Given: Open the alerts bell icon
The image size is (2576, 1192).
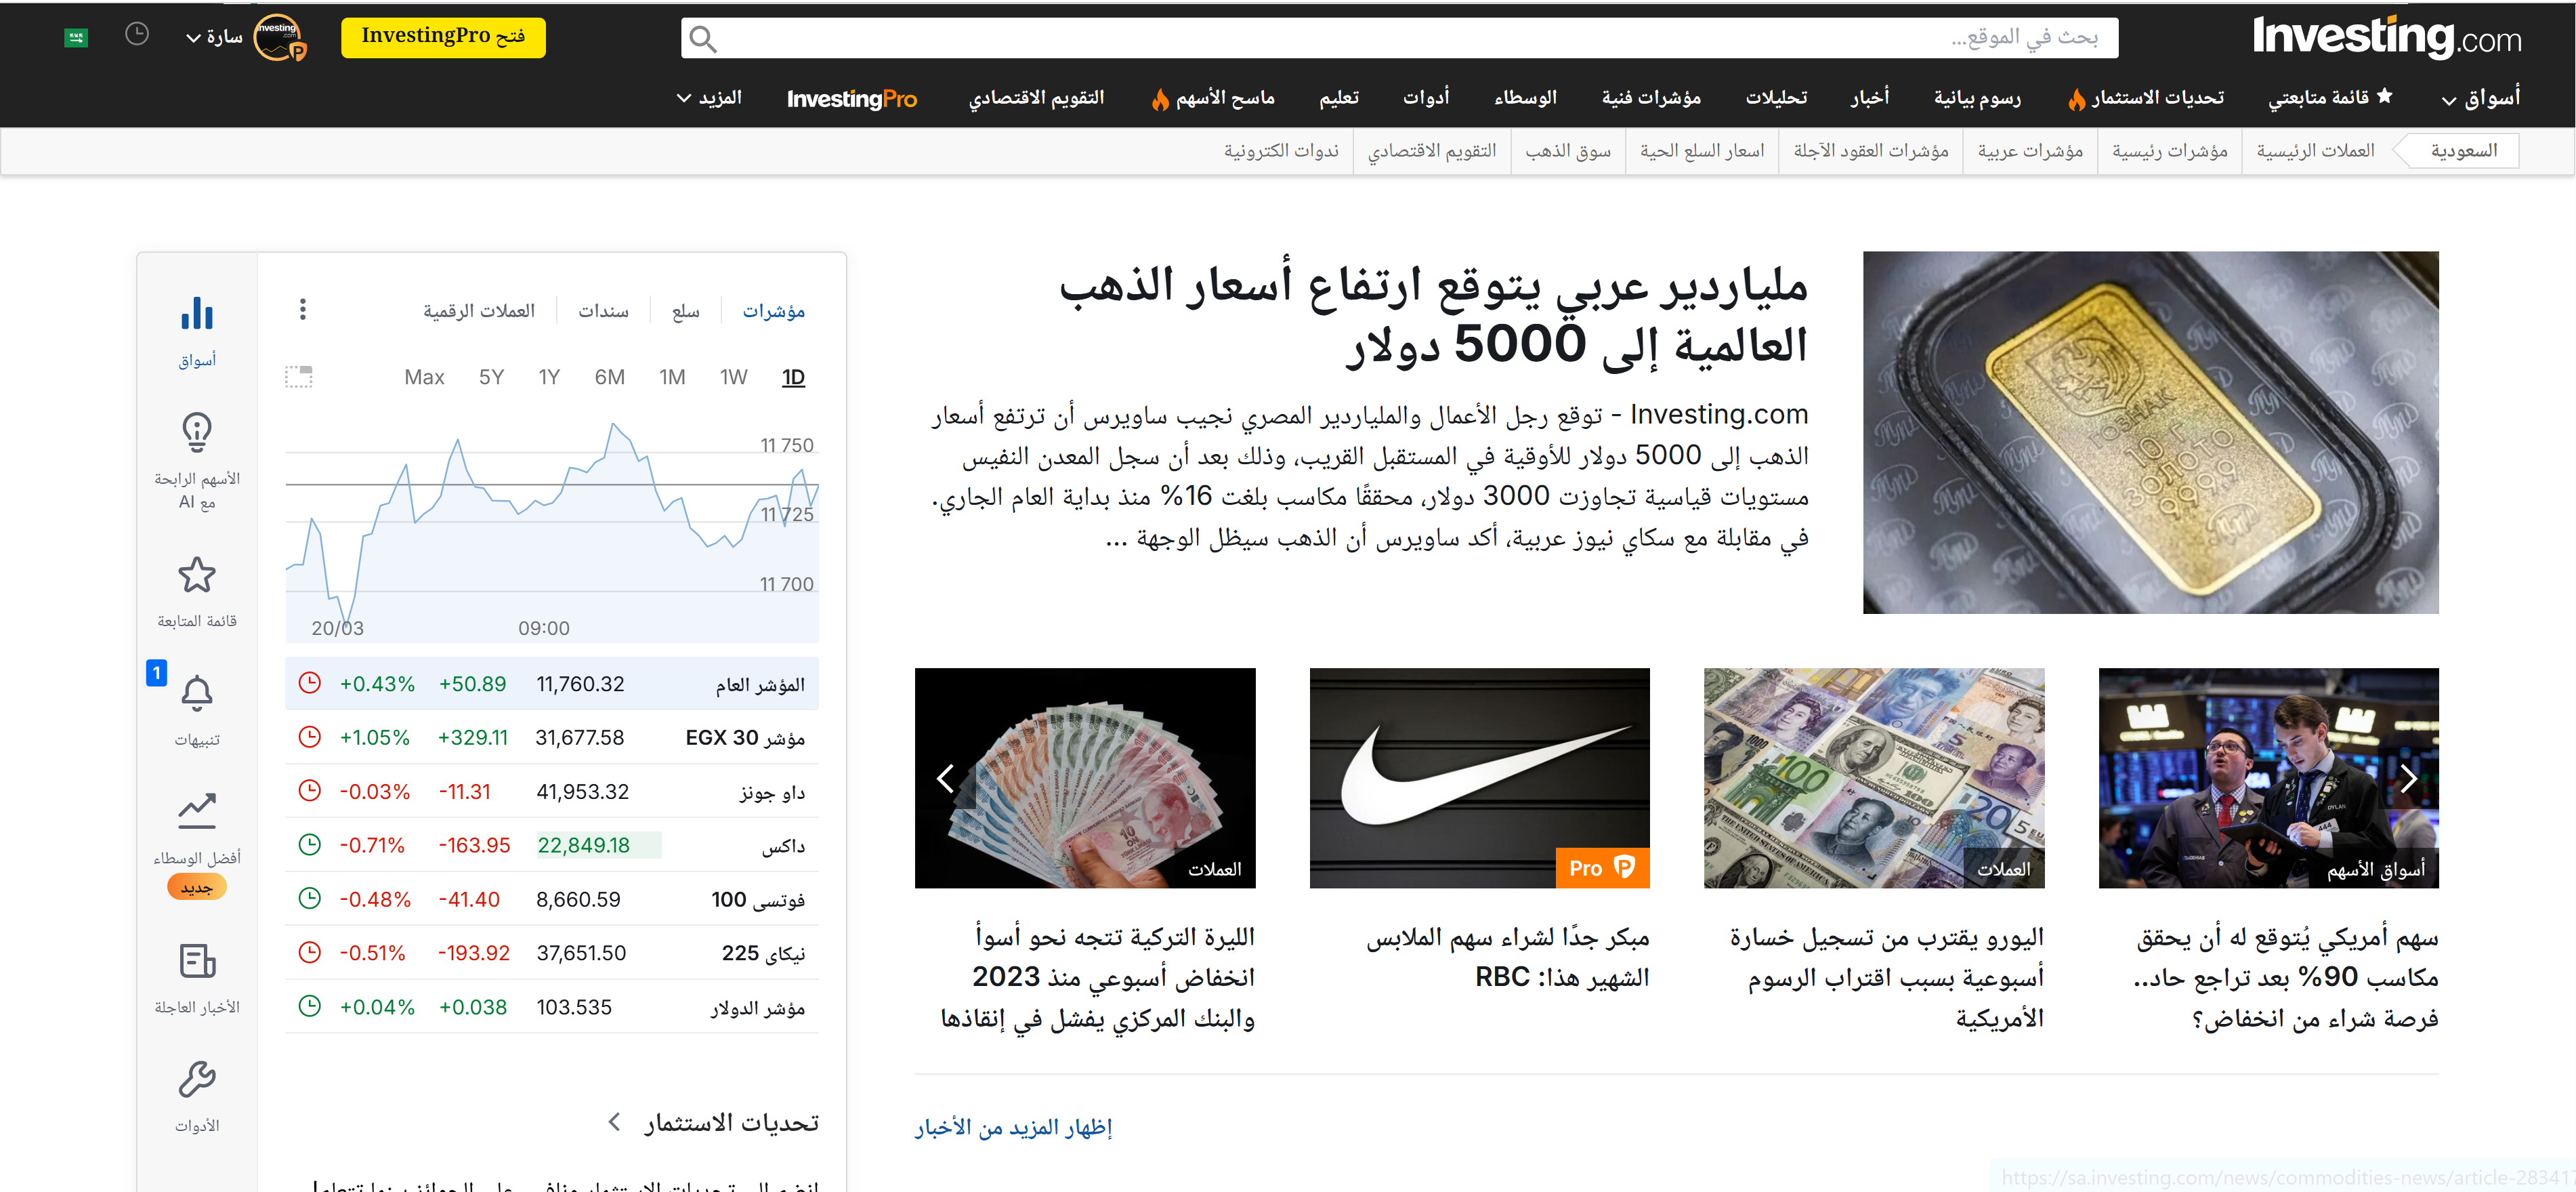Looking at the screenshot, I should [197, 693].
